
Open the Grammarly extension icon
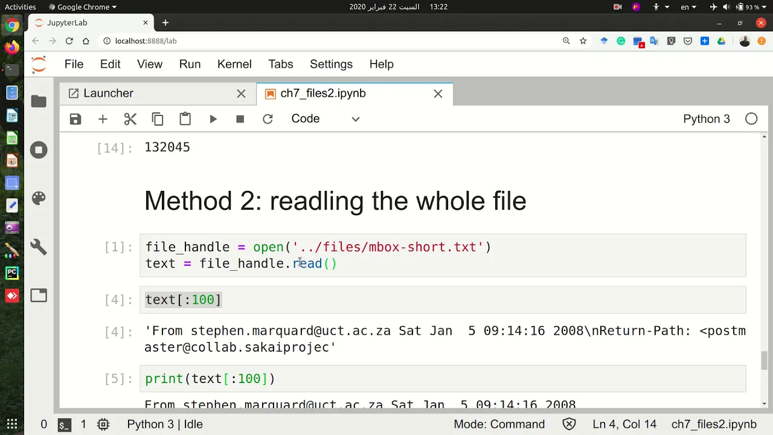[621, 41]
